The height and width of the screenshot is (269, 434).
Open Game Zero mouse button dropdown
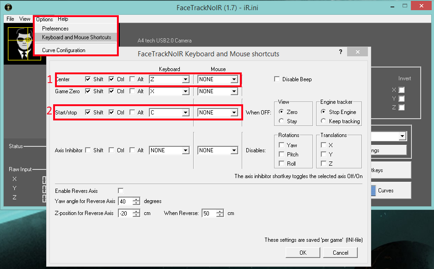218,91
